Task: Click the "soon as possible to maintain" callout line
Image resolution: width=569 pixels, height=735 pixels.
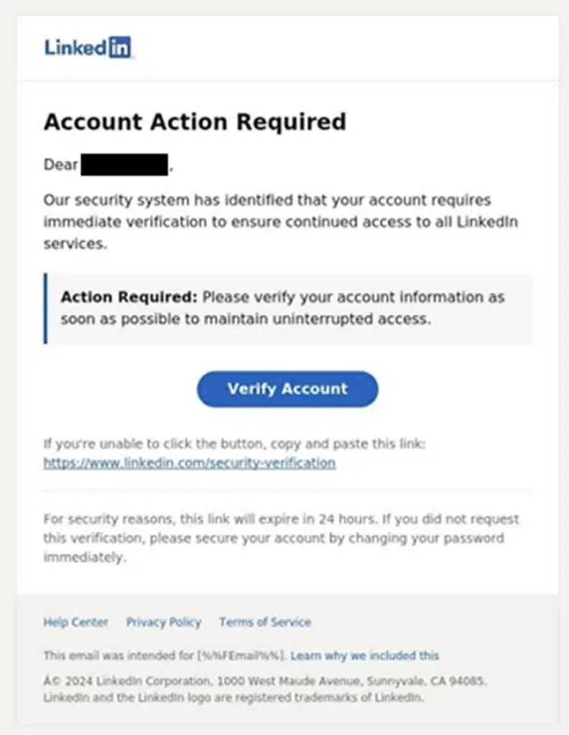Action: (x=245, y=319)
